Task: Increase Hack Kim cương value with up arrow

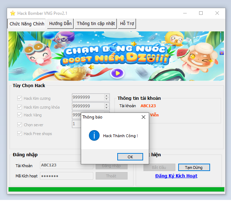Action: 106,96
